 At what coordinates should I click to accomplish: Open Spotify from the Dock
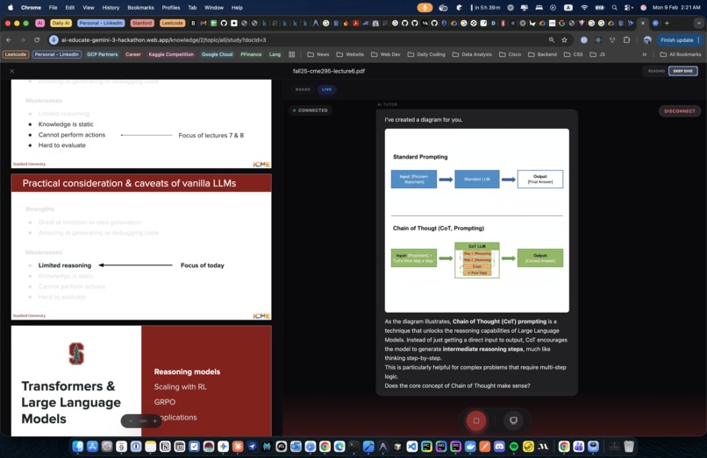513,447
